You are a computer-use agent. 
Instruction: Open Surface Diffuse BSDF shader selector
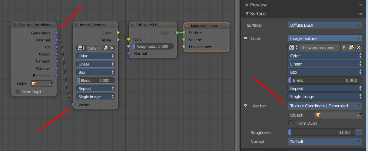pyautogui.click(x=325, y=25)
